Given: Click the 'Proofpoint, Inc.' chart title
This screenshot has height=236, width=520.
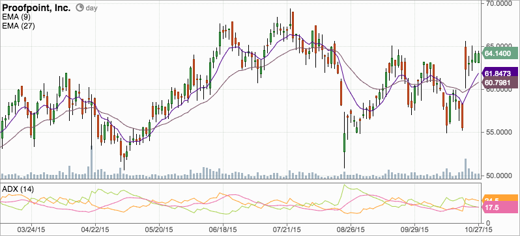Looking at the screenshot, I should [x=36, y=8].
